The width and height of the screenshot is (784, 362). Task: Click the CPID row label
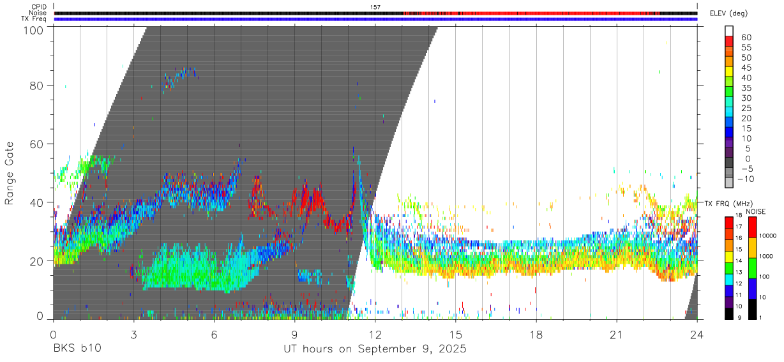click(38, 7)
